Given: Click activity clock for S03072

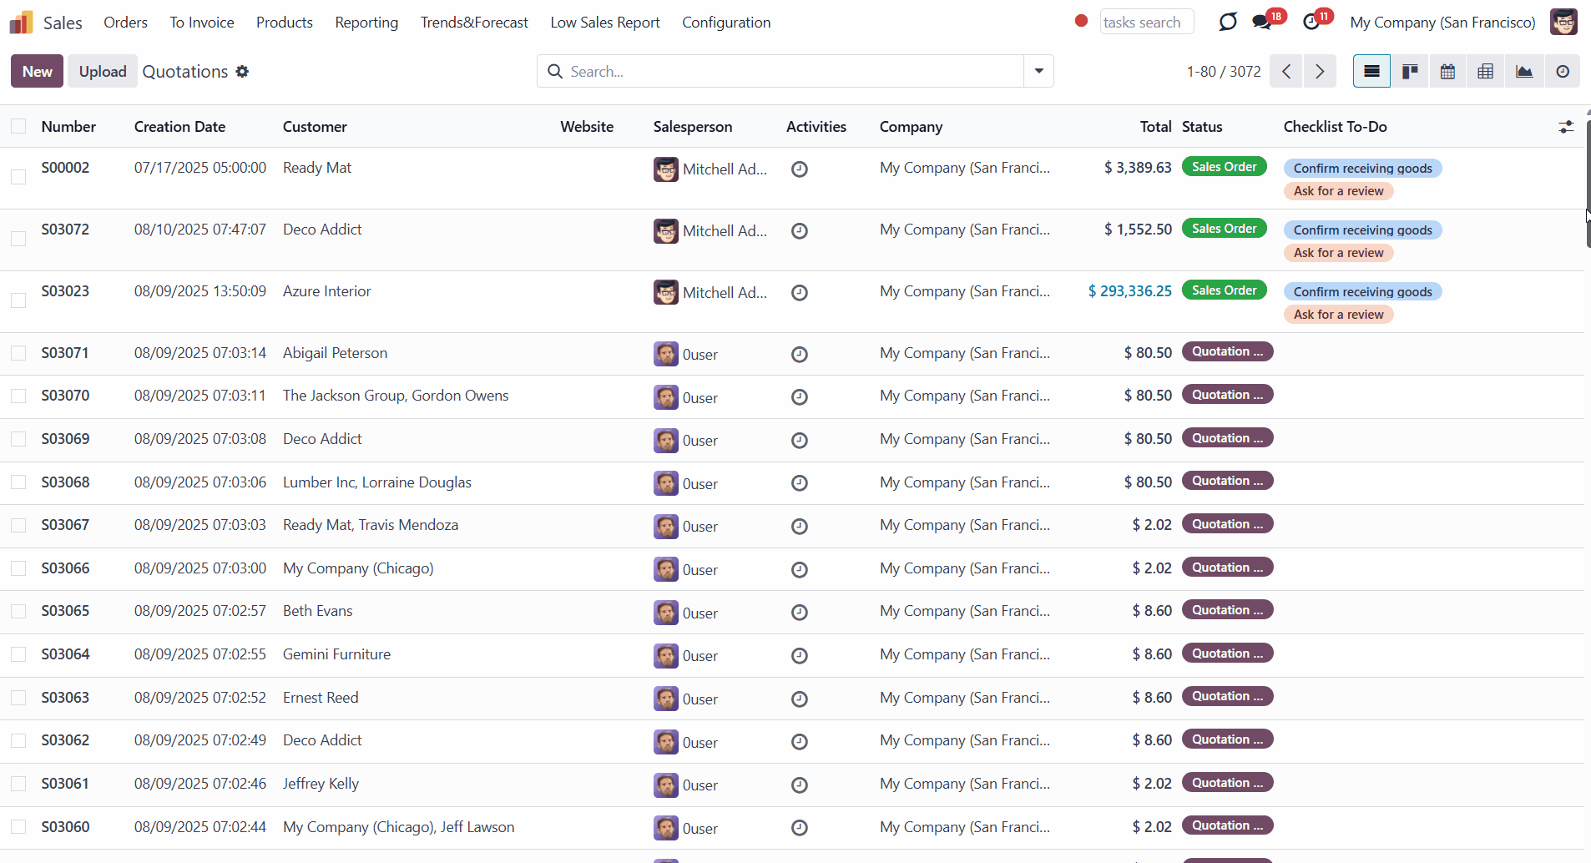Looking at the screenshot, I should (799, 231).
